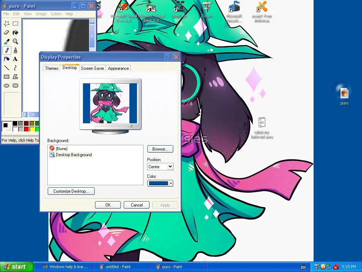This screenshot has width=362, height=272.
Task: Select the Rounded Rectangle tool
Action: click(x=15, y=86)
